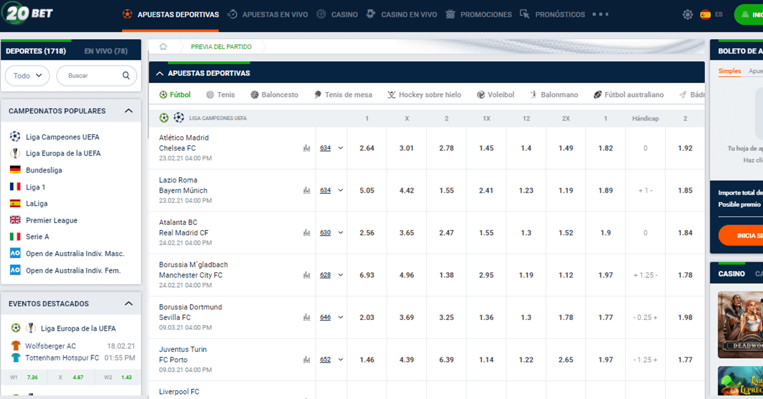
Task: Open statistics chart for the Atlético Madrid match
Action: pos(306,148)
